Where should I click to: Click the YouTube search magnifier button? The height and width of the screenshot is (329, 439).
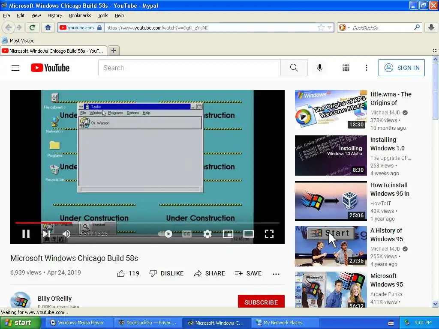(x=294, y=68)
